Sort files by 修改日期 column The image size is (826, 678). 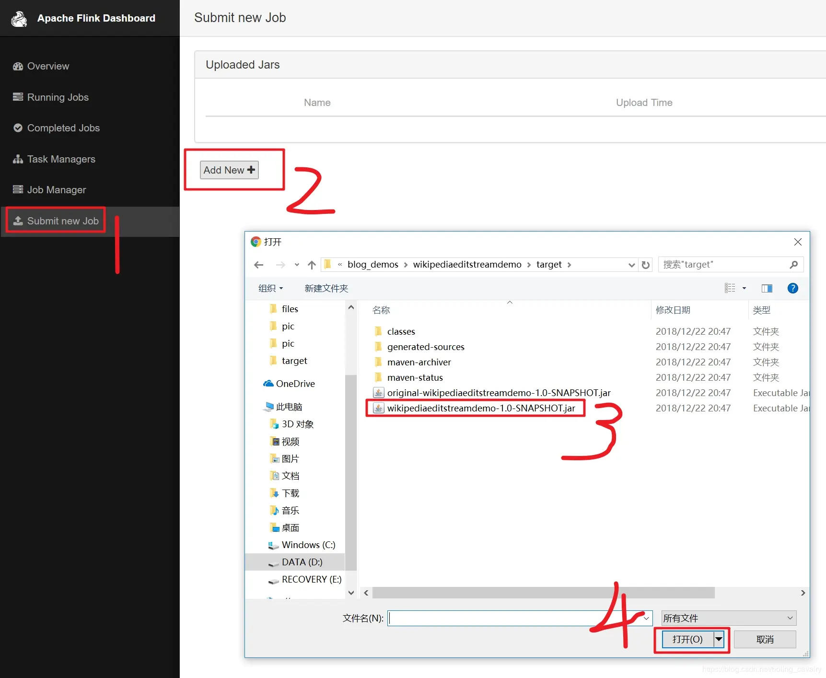click(673, 310)
